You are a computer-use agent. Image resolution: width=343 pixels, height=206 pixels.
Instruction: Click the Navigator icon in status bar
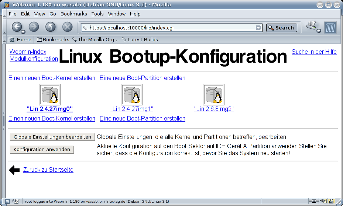point(7,201)
